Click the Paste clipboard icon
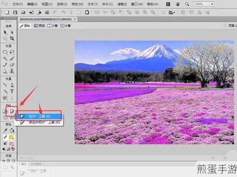The width and height of the screenshot is (237, 177). point(87,12)
